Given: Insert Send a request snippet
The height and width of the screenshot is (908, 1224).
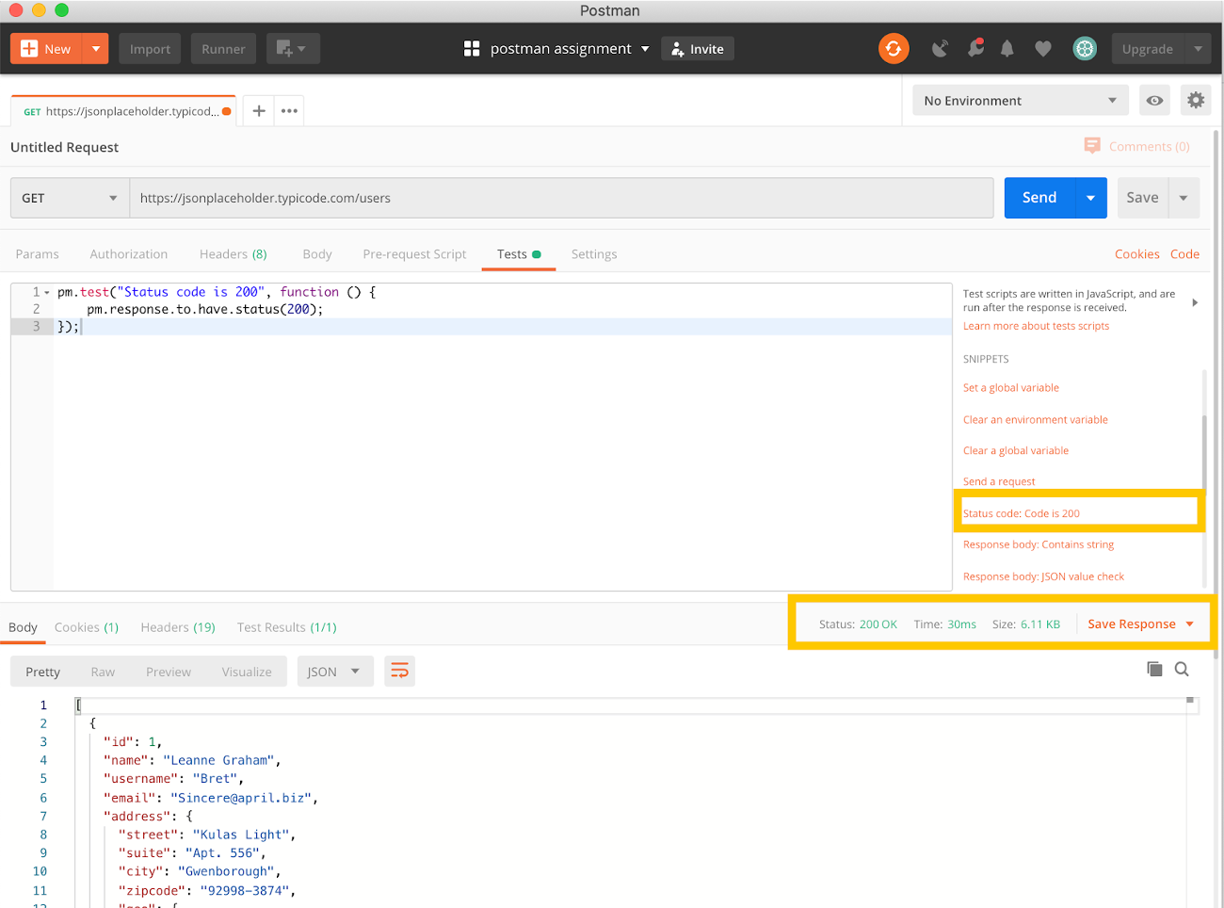Looking at the screenshot, I should pyautogui.click(x=999, y=482).
